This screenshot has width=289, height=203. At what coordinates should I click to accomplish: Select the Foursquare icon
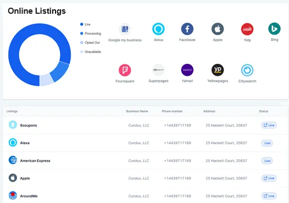click(x=125, y=70)
